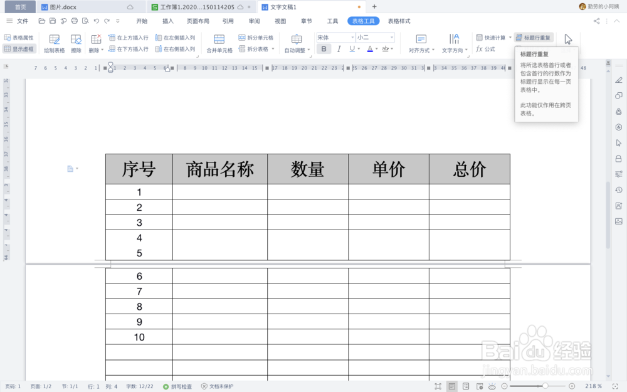Toggle 显示虚框 (Show Gridlines)
Screen dimensions: 627x392
click(x=19, y=49)
